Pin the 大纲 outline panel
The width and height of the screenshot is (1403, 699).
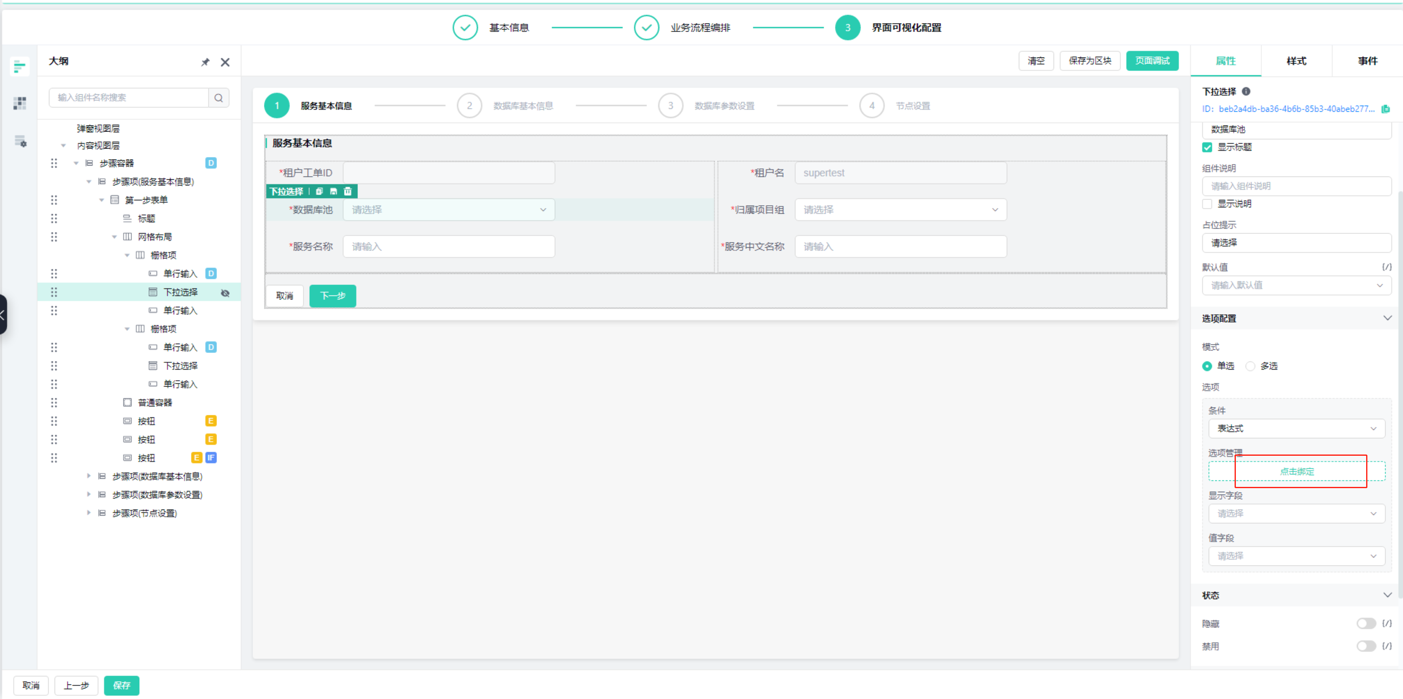[205, 62]
